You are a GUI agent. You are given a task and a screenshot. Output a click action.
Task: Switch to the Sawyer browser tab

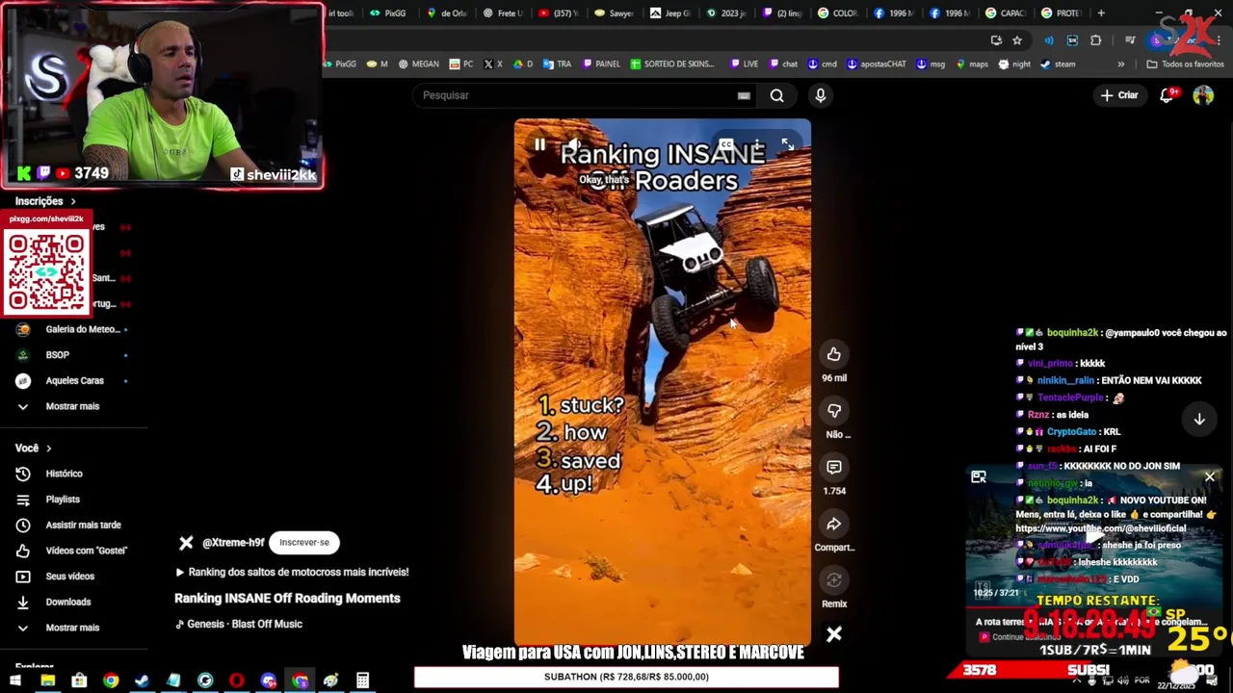coord(614,13)
